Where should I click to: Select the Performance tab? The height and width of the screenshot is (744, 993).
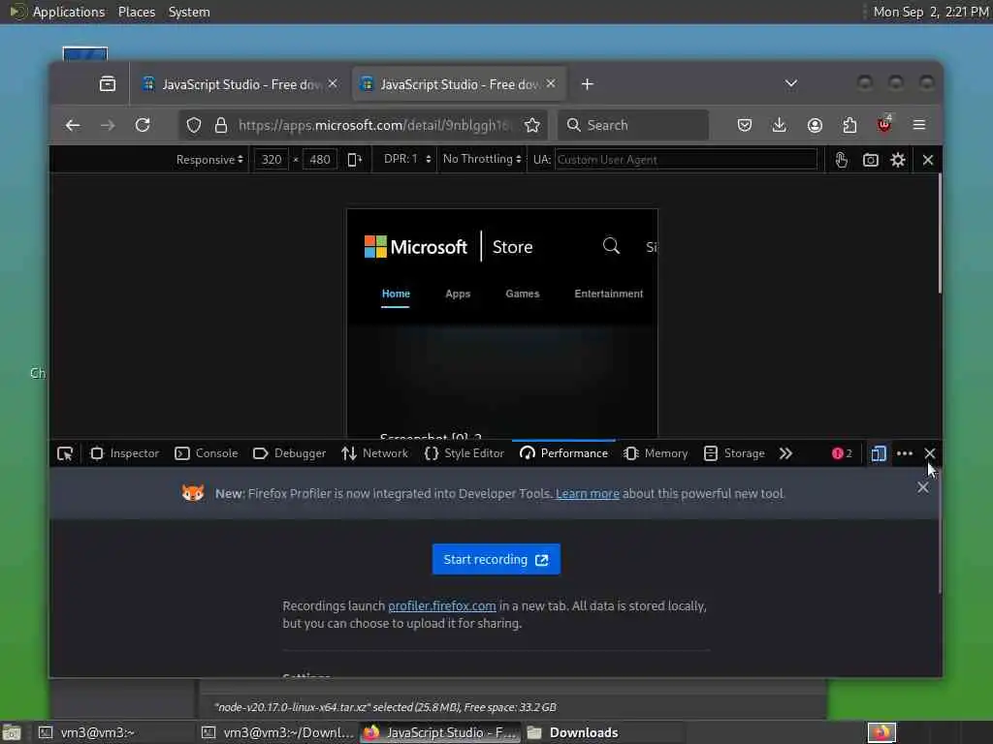pyautogui.click(x=563, y=453)
